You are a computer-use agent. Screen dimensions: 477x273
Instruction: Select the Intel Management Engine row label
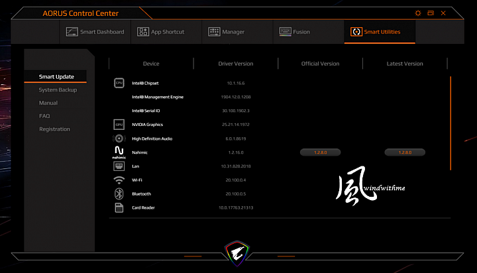pos(158,97)
